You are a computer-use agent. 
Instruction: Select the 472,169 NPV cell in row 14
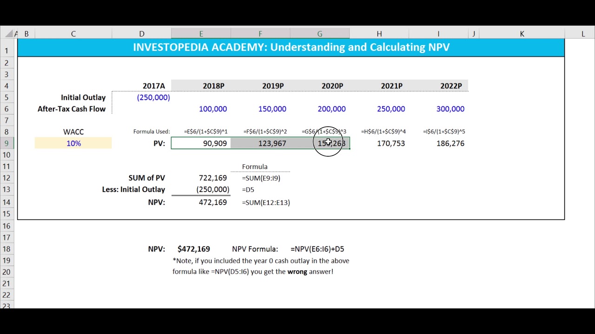click(201, 202)
